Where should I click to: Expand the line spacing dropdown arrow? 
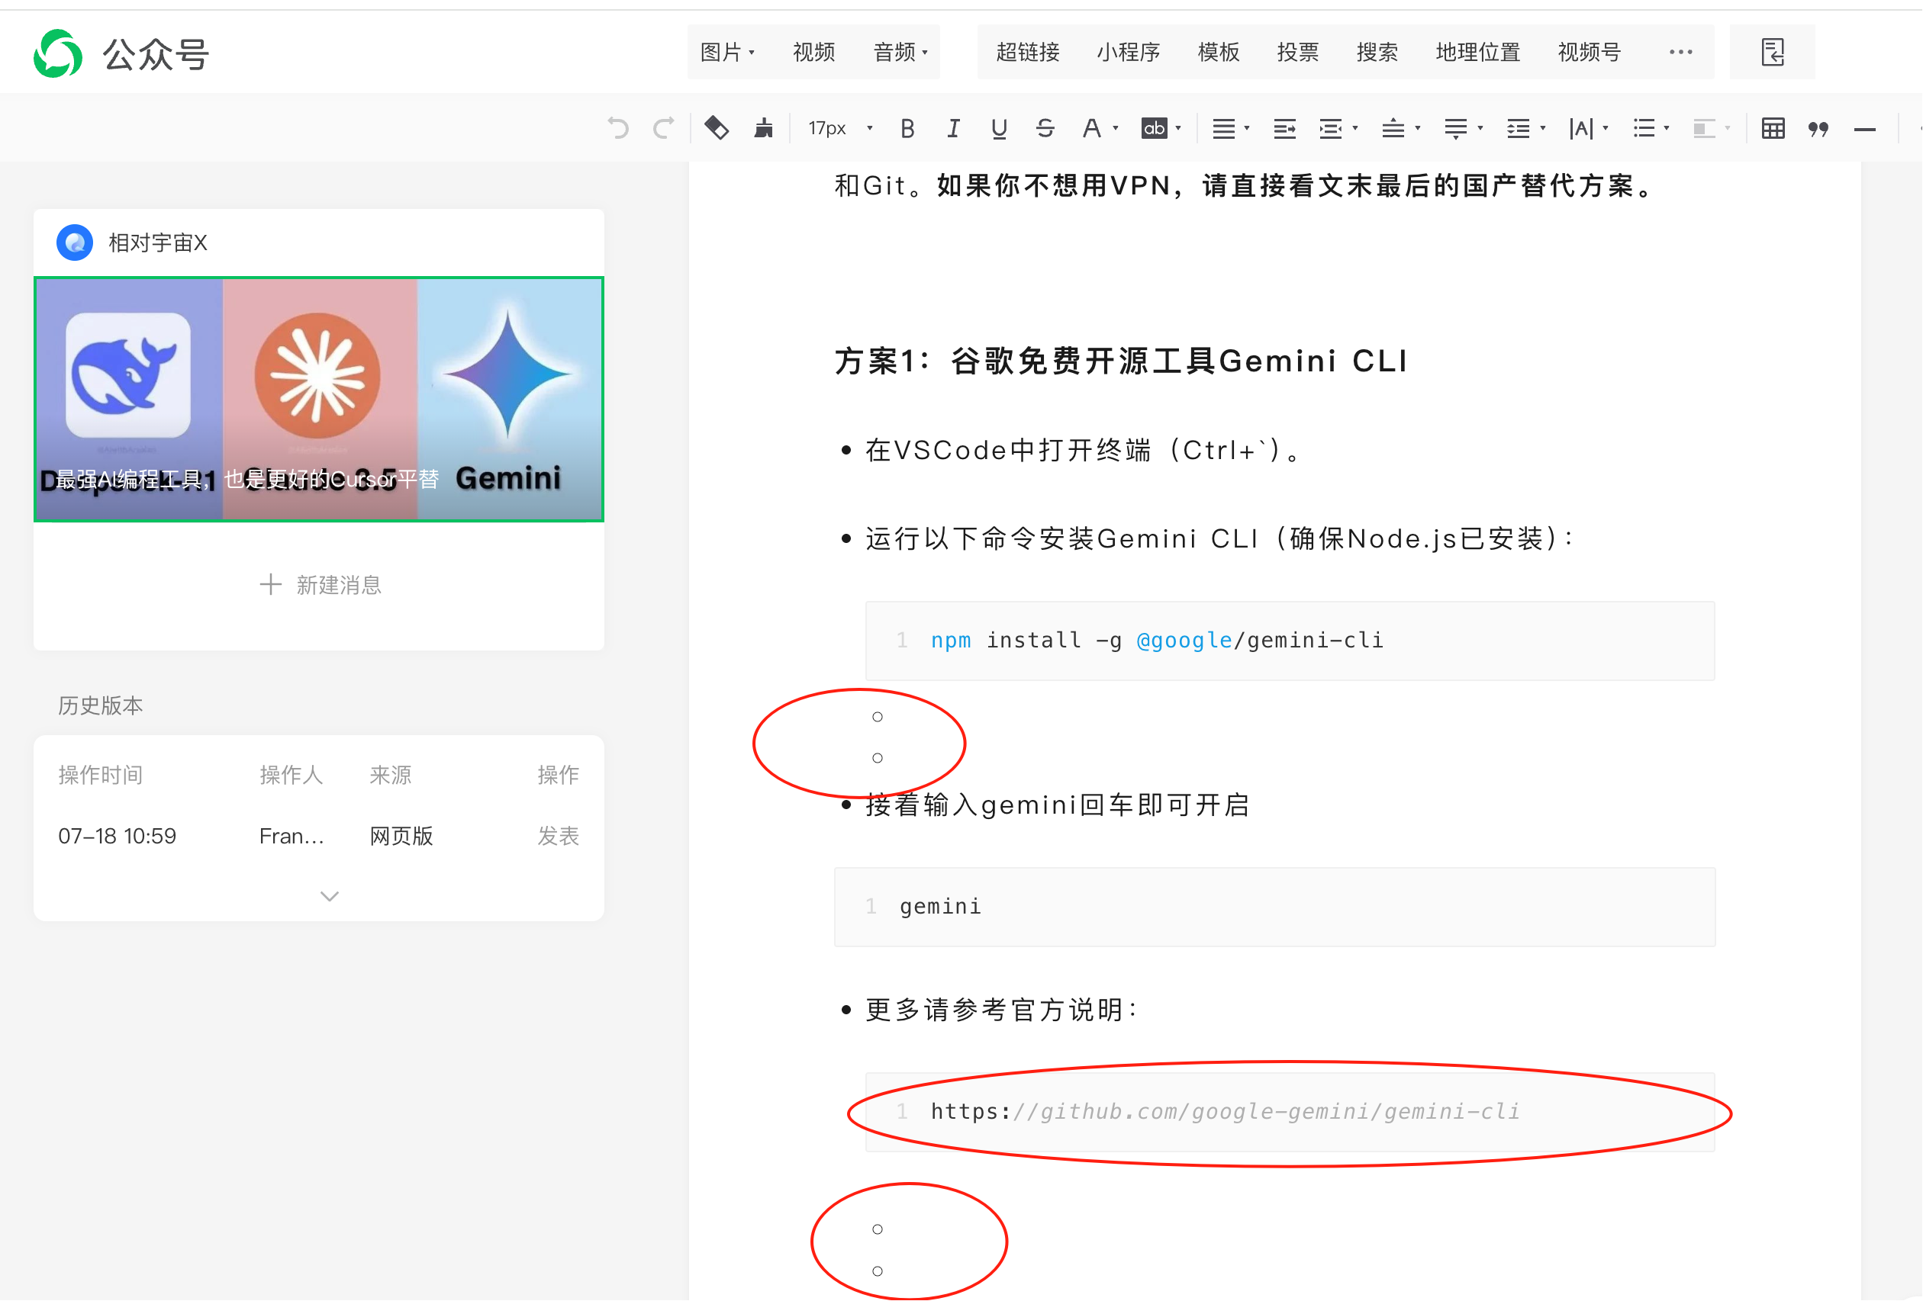(x=1542, y=128)
